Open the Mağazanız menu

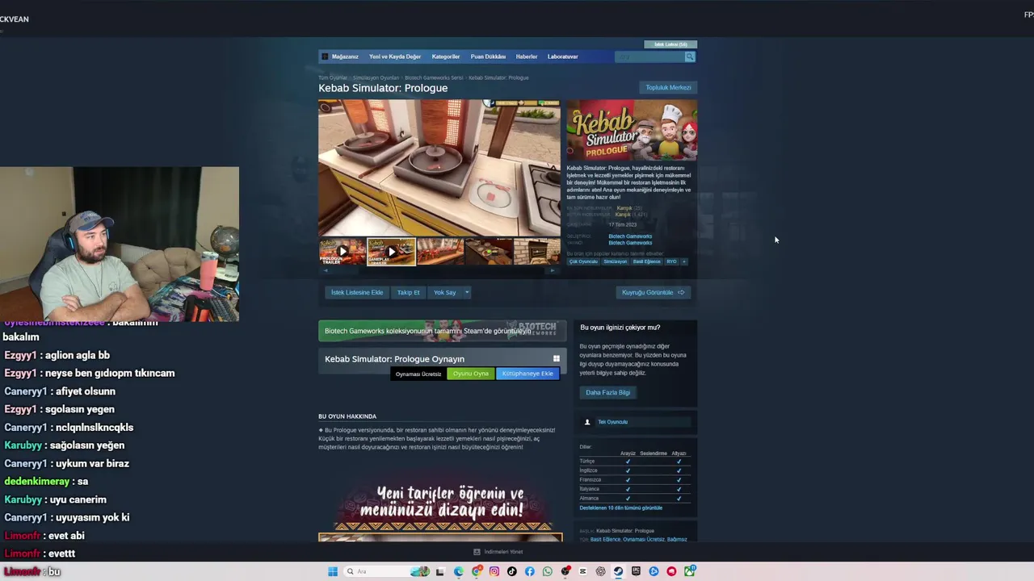coord(345,56)
